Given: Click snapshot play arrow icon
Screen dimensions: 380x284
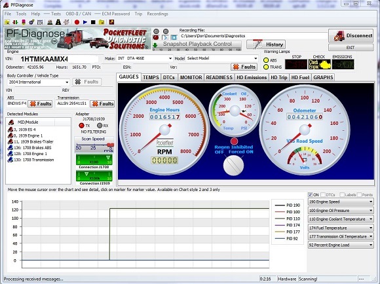Looking at the screenshot, I should 165,37.
